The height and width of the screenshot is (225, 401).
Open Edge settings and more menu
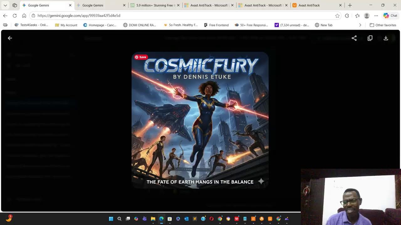coord(376,16)
